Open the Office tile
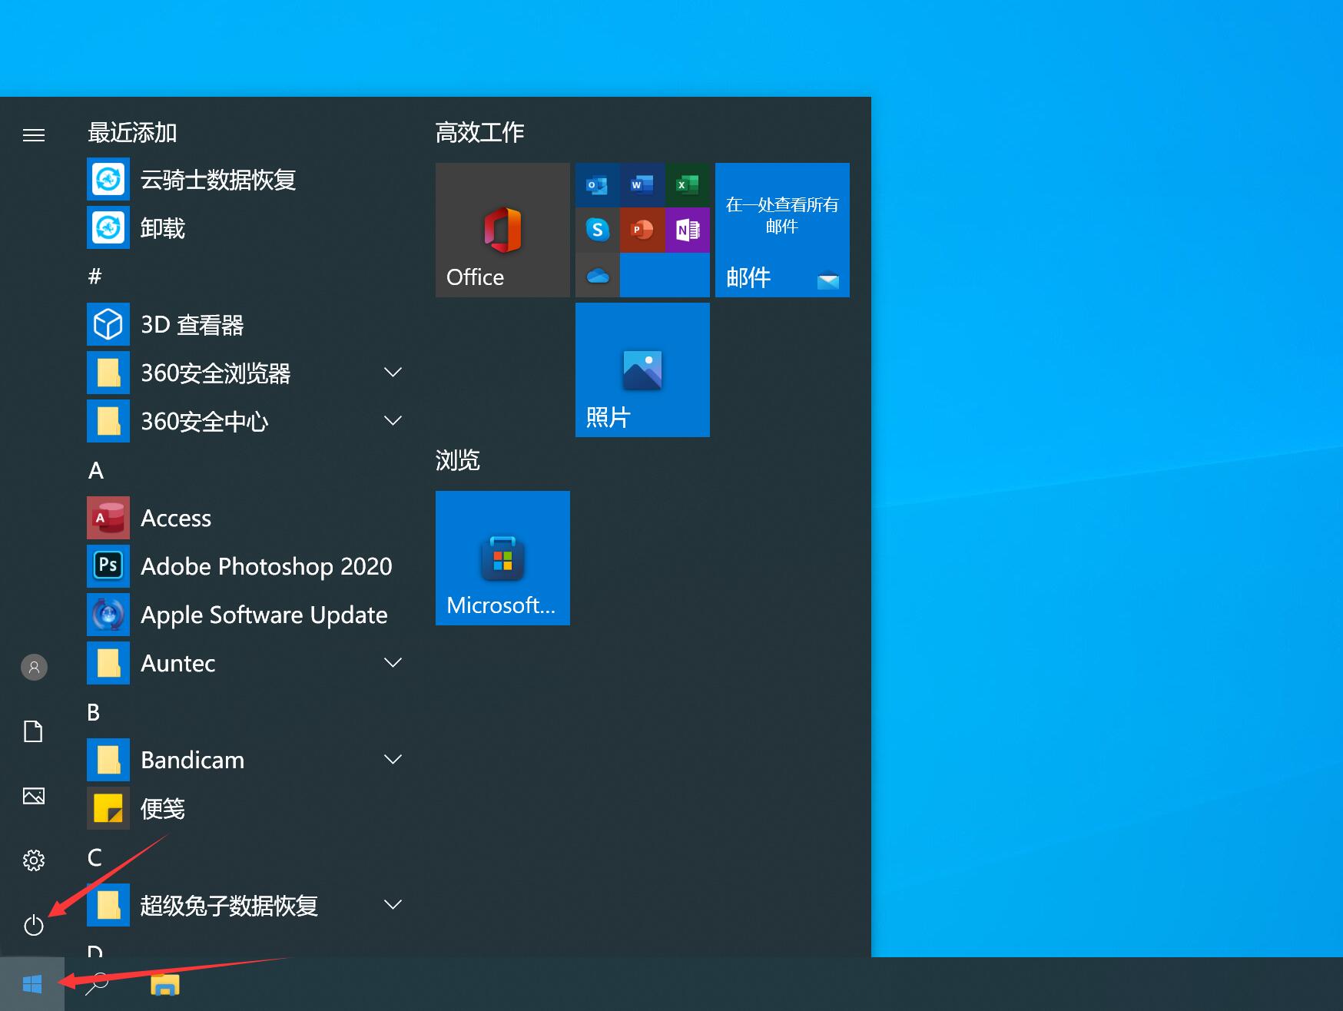 pos(502,230)
